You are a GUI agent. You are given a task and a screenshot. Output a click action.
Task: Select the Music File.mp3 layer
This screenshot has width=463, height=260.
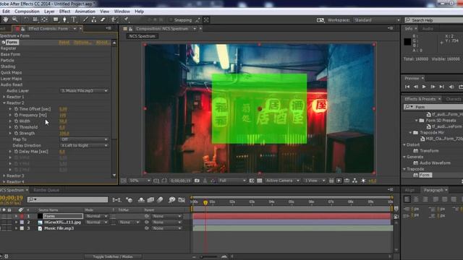59,228
